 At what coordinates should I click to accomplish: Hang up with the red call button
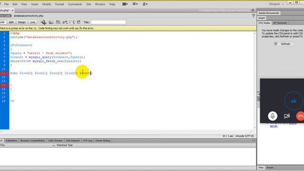(300, 116)
